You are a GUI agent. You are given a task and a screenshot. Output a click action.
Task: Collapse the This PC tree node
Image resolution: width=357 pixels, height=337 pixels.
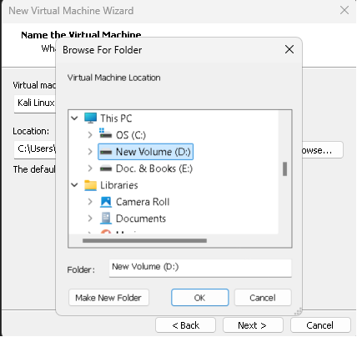74,118
